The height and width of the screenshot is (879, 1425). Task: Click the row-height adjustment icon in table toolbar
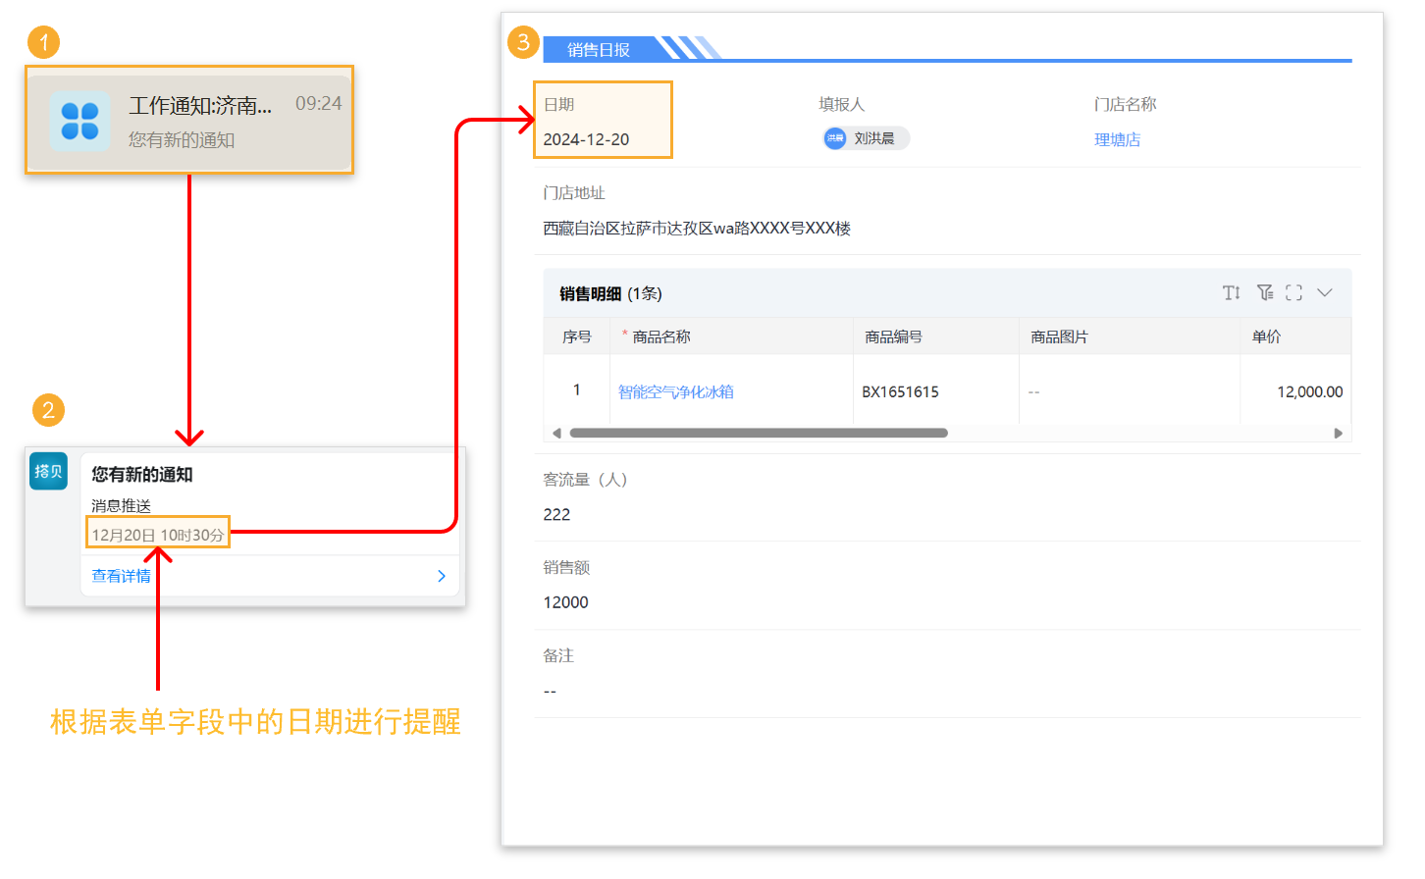(x=1232, y=291)
